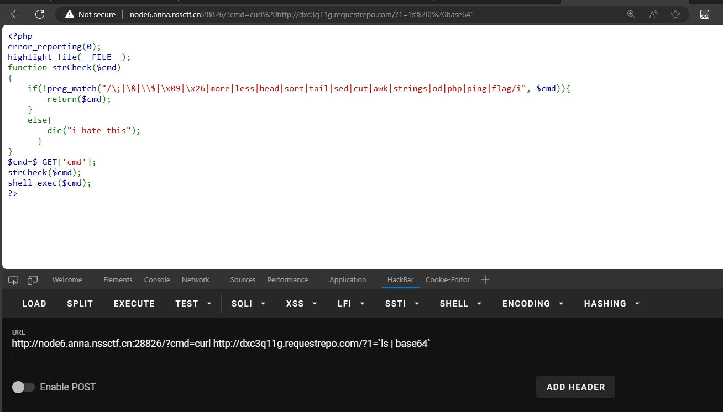This screenshot has width=723, height=412.
Task: Click the SPLIT button in HackBar
Action: pyautogui.click(x=80, y=304)
